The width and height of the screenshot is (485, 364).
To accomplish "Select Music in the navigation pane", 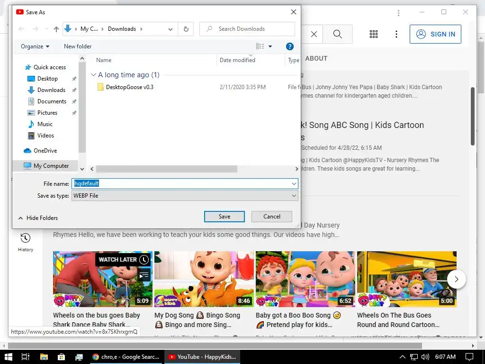I will [x=45, y=124].
